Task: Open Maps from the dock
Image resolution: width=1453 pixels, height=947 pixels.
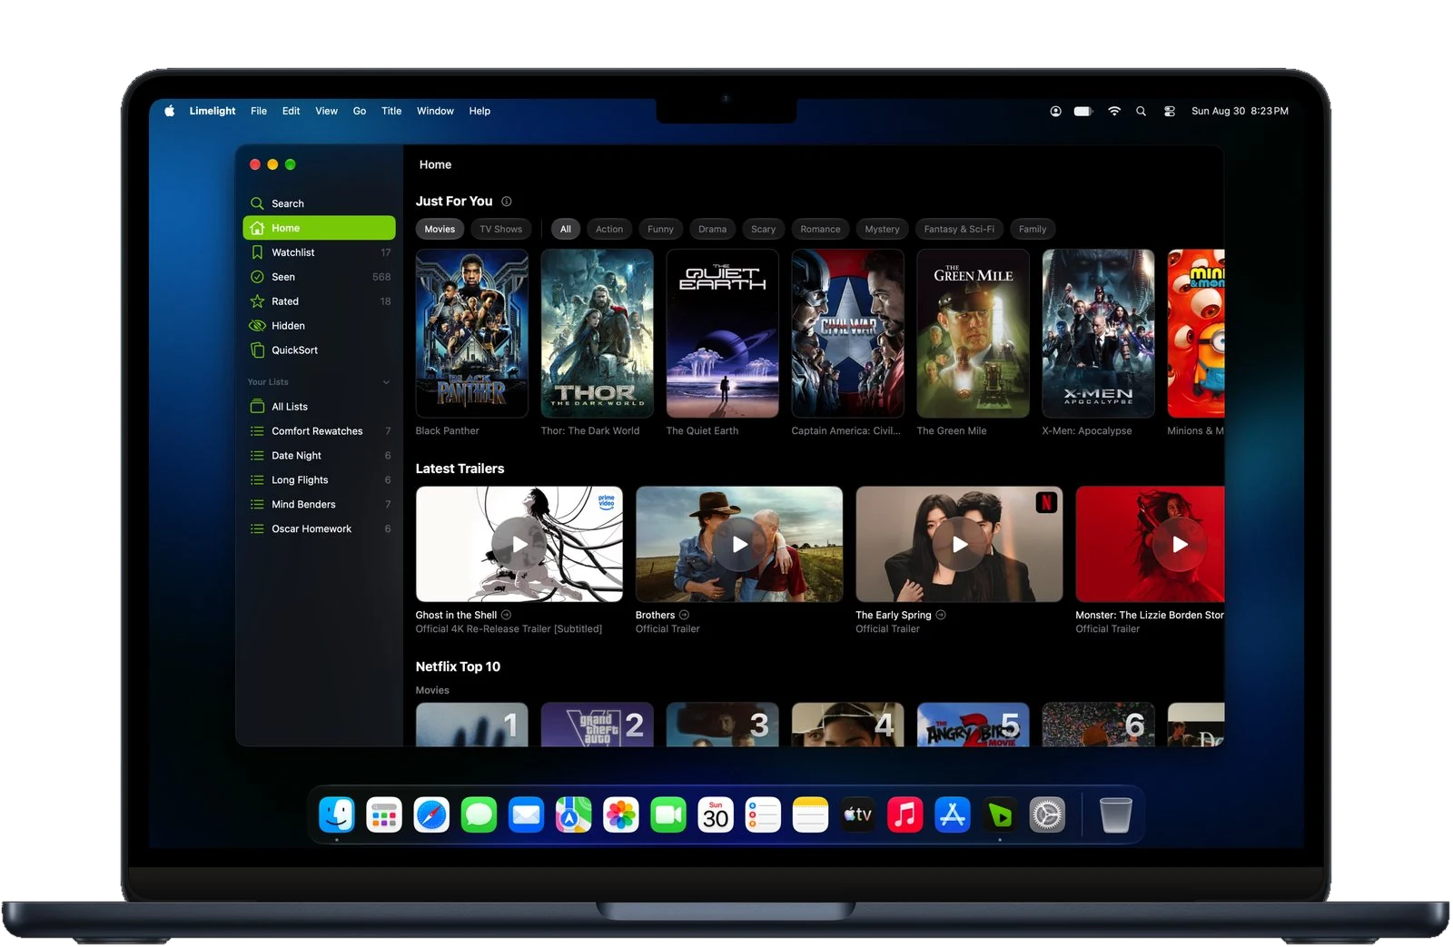Action: coord(574,814)
